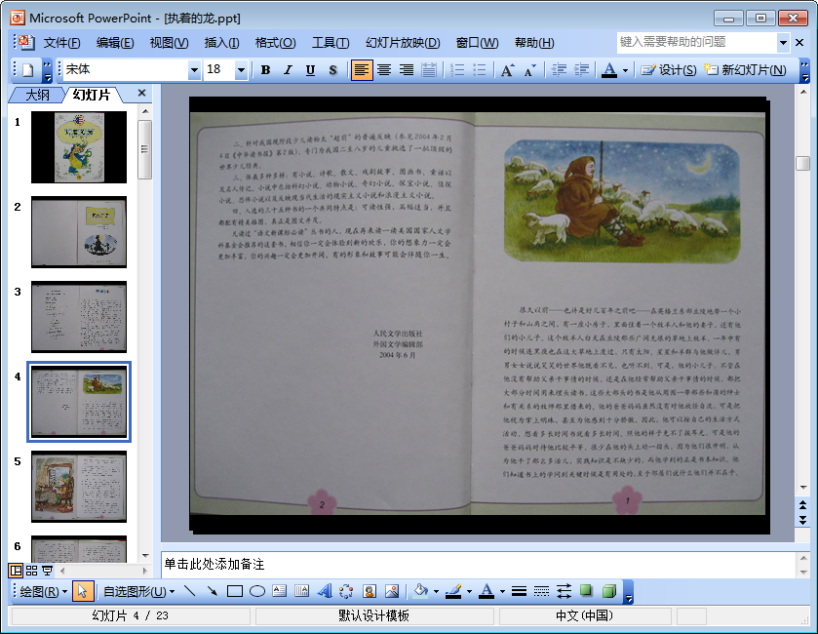Screen dimensions: 818x634
Task: Toggle italic formatting
Action: point(288,70)
